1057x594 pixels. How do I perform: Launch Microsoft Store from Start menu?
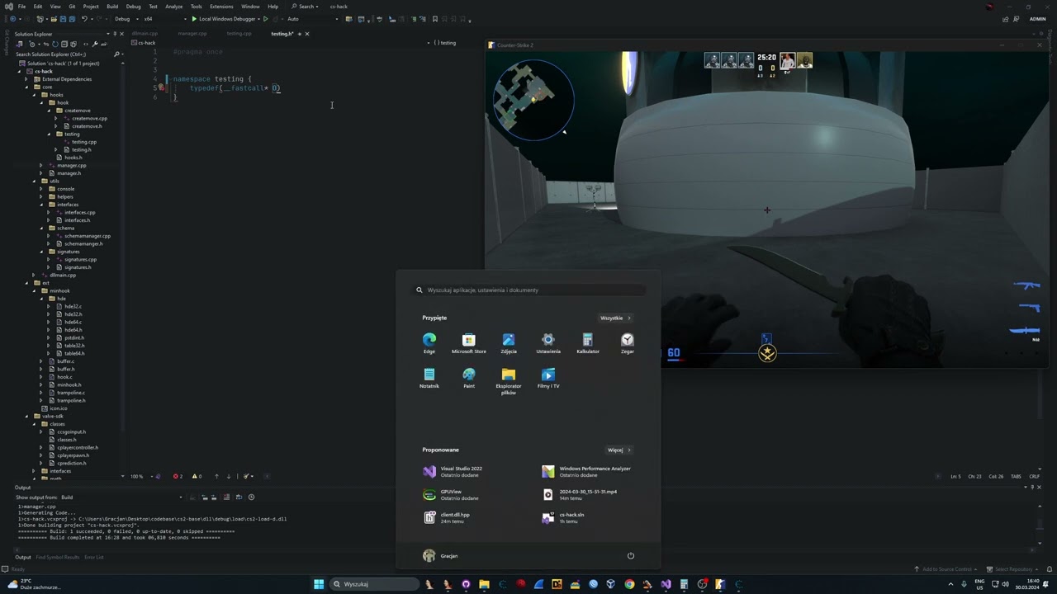tap(469, 343)
